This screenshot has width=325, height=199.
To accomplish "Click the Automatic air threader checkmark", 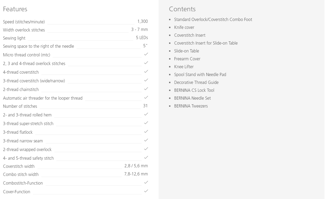I will pyautogui.click(x=146, y=97).
